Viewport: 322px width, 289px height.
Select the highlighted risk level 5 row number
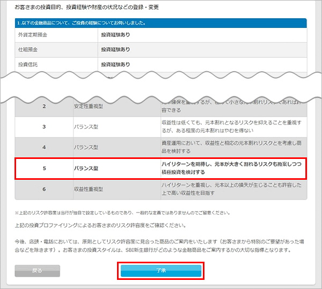point(44,168)
